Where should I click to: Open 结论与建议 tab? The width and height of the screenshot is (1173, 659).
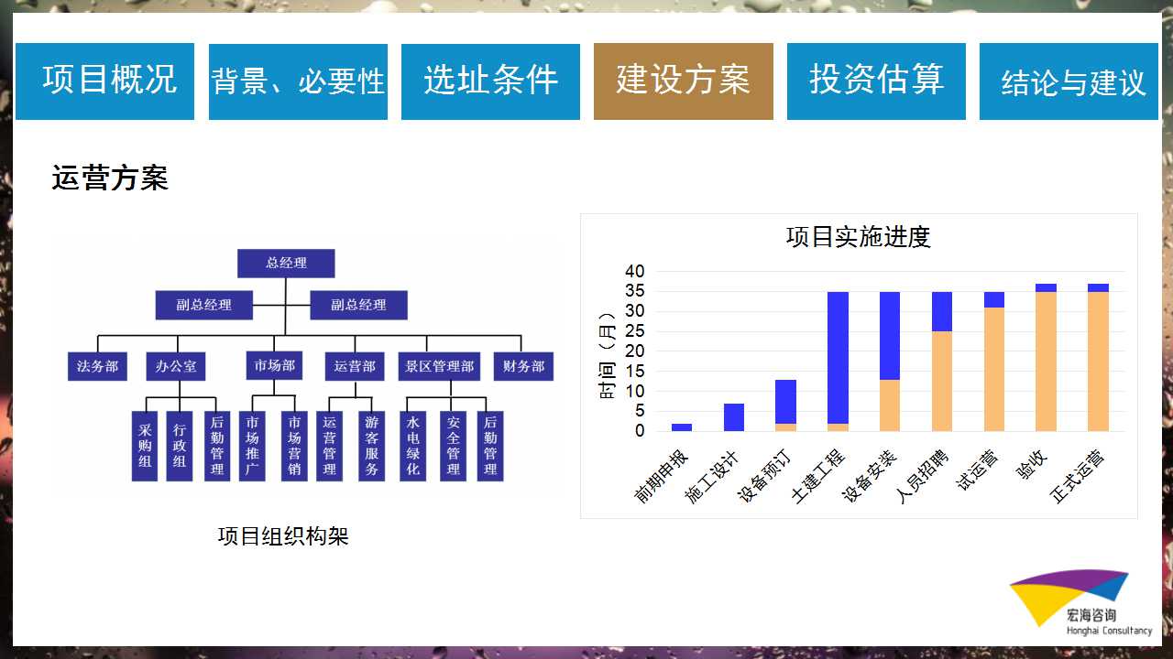pos(1069,81)
